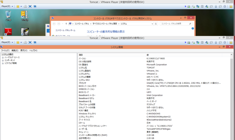Switch to Unity mode above システム情報 window
This screenshot has height=140, width=235.
coord(35,42)
